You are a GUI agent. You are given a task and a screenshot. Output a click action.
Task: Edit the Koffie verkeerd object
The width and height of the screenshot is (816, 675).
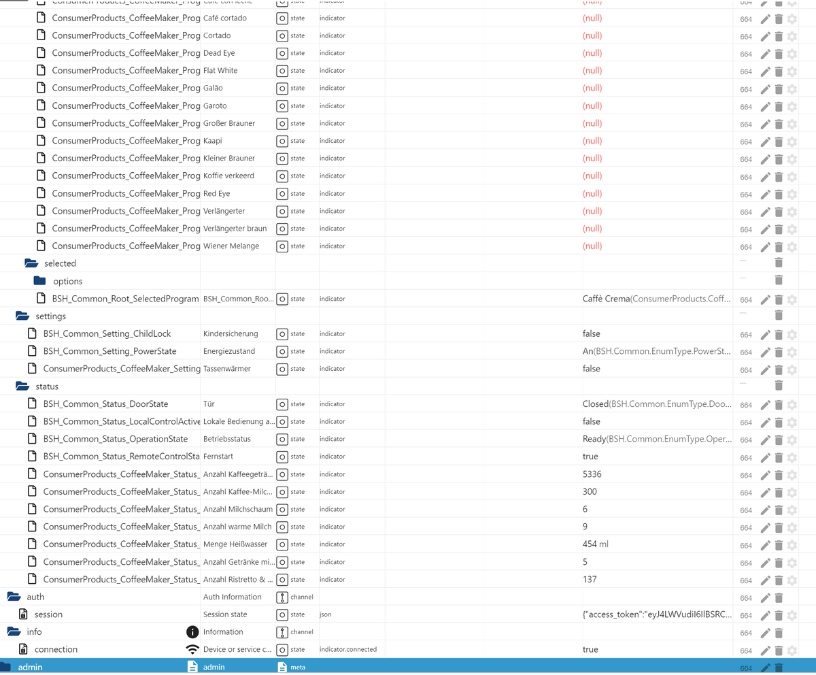[765, 177]
